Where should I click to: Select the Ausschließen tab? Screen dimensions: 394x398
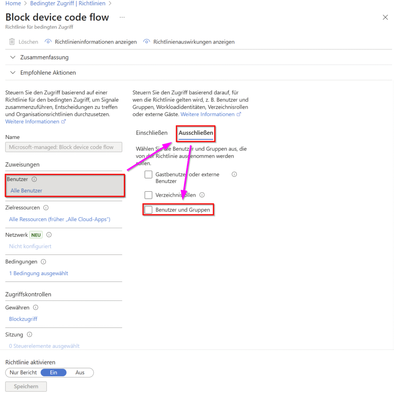[195, 133]
